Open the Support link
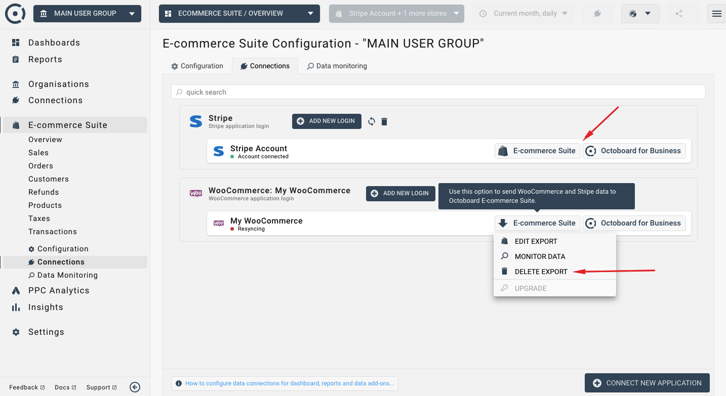This screenshot has height=396, width=726. click(101, 387)
